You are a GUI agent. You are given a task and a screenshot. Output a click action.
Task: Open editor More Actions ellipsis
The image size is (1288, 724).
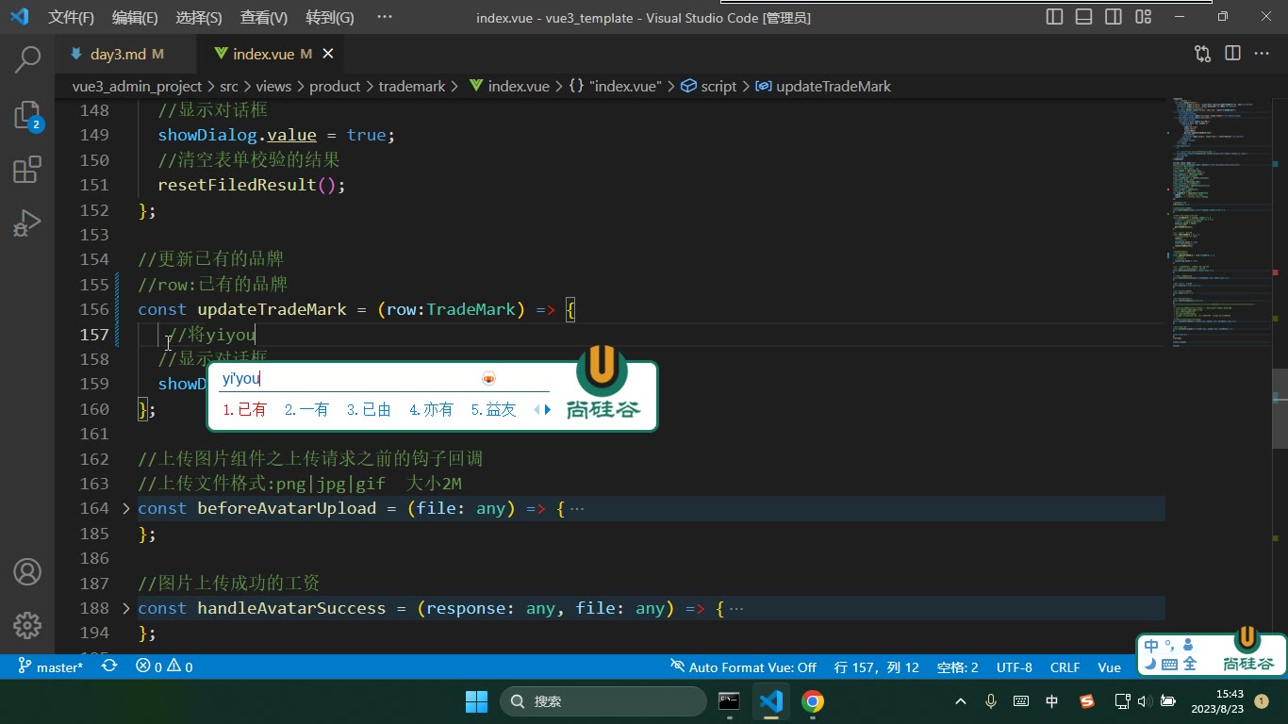tap(1262, 54)
